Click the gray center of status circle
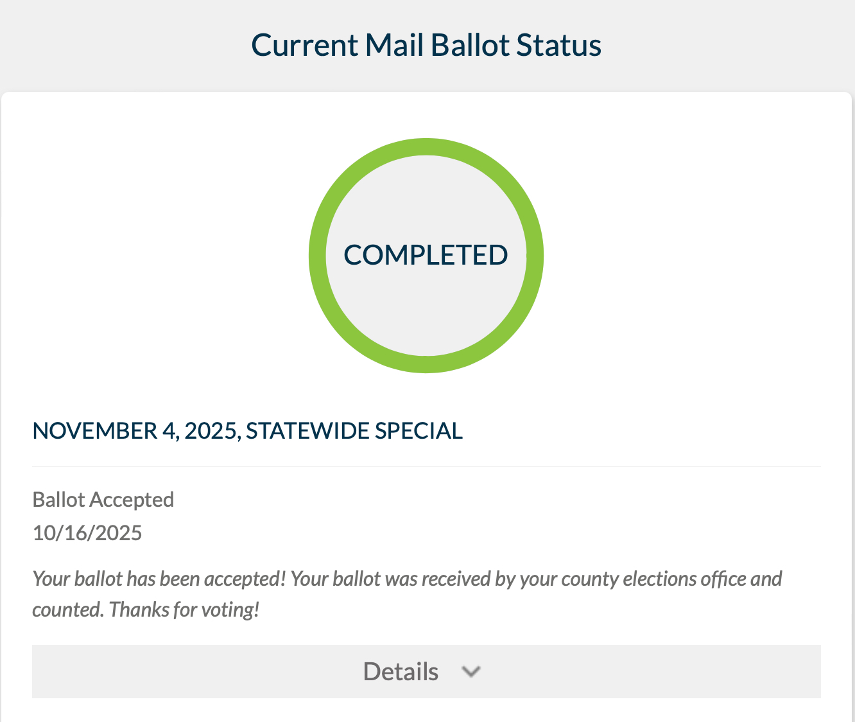Screen dimensions: 855x722 426,308
